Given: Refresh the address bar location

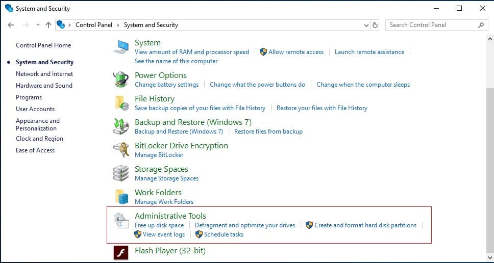Looking at the screenshot, I should pyautogui.click(x=375, y=25).
